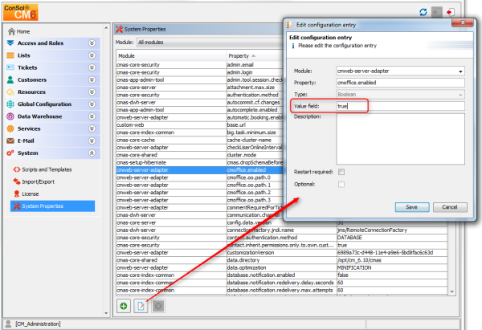The image size is (482, 330).
Task: Click the Tickets section icon
Action: [10, 67]
